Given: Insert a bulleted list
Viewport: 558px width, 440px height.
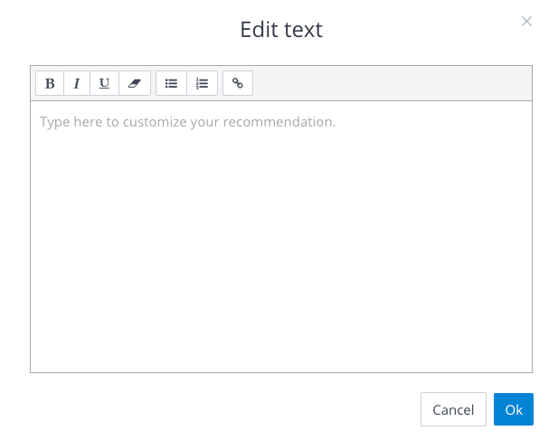Looking at the screenshot, I should pyautogui.click(x=171, y=83).
